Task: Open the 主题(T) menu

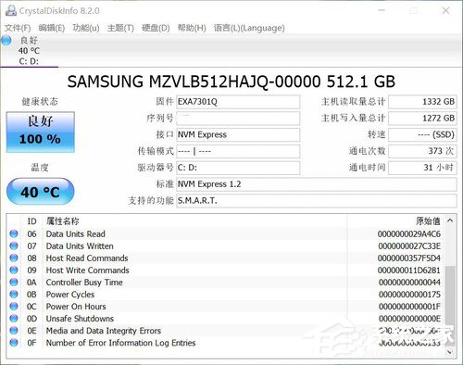Action: click(120, 28)
